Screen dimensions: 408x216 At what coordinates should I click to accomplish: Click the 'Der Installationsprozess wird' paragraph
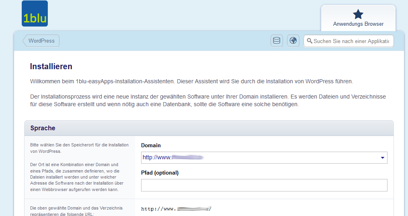[x=208, y=101]
